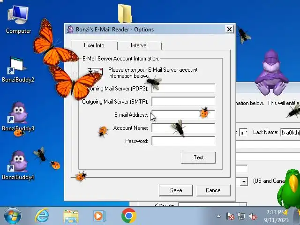Open the taskbar clock showing 7:13 PM

click(277, 216)
